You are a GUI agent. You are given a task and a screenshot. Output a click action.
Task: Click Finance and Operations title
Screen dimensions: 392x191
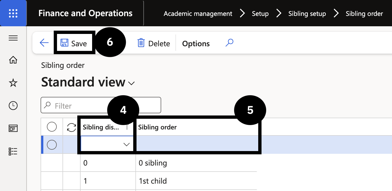85,13
